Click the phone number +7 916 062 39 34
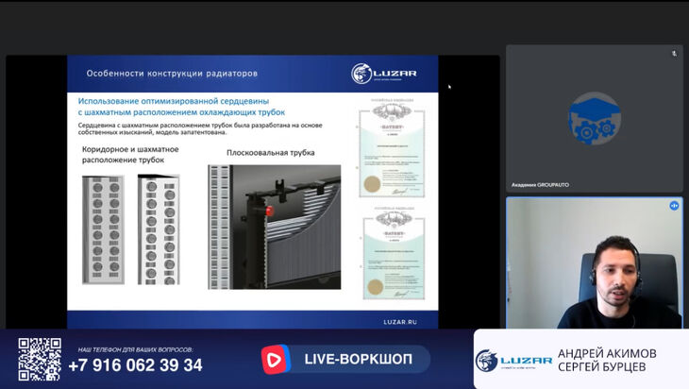 click(x=135, y=365)
